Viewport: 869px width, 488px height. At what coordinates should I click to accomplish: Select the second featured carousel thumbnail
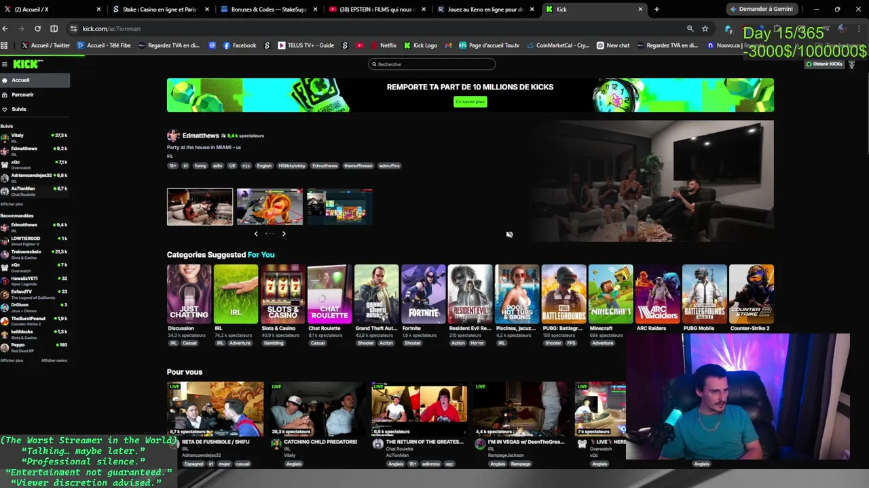click(x=270, y=207)
